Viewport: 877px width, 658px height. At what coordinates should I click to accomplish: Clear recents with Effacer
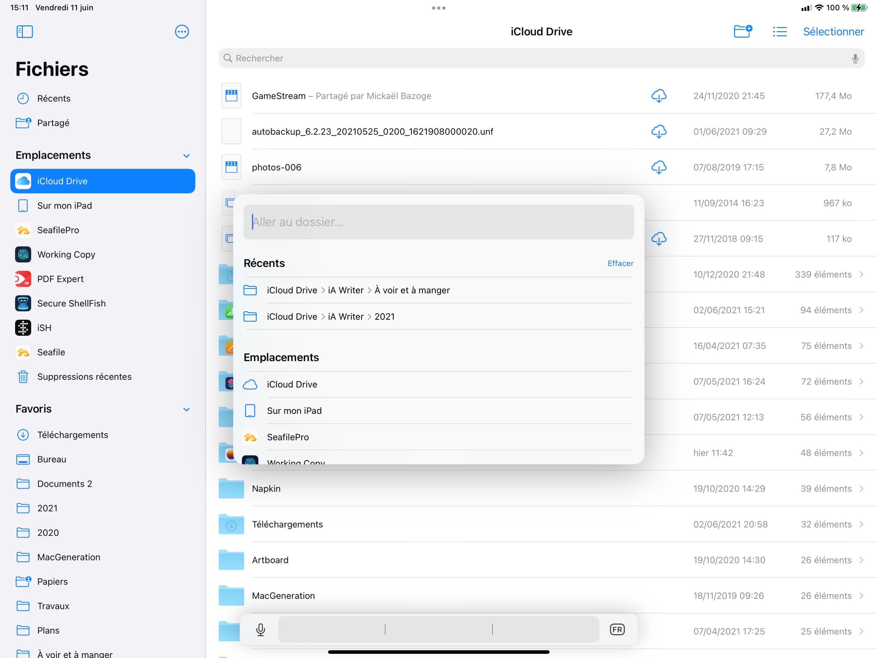tap(620, 263)
